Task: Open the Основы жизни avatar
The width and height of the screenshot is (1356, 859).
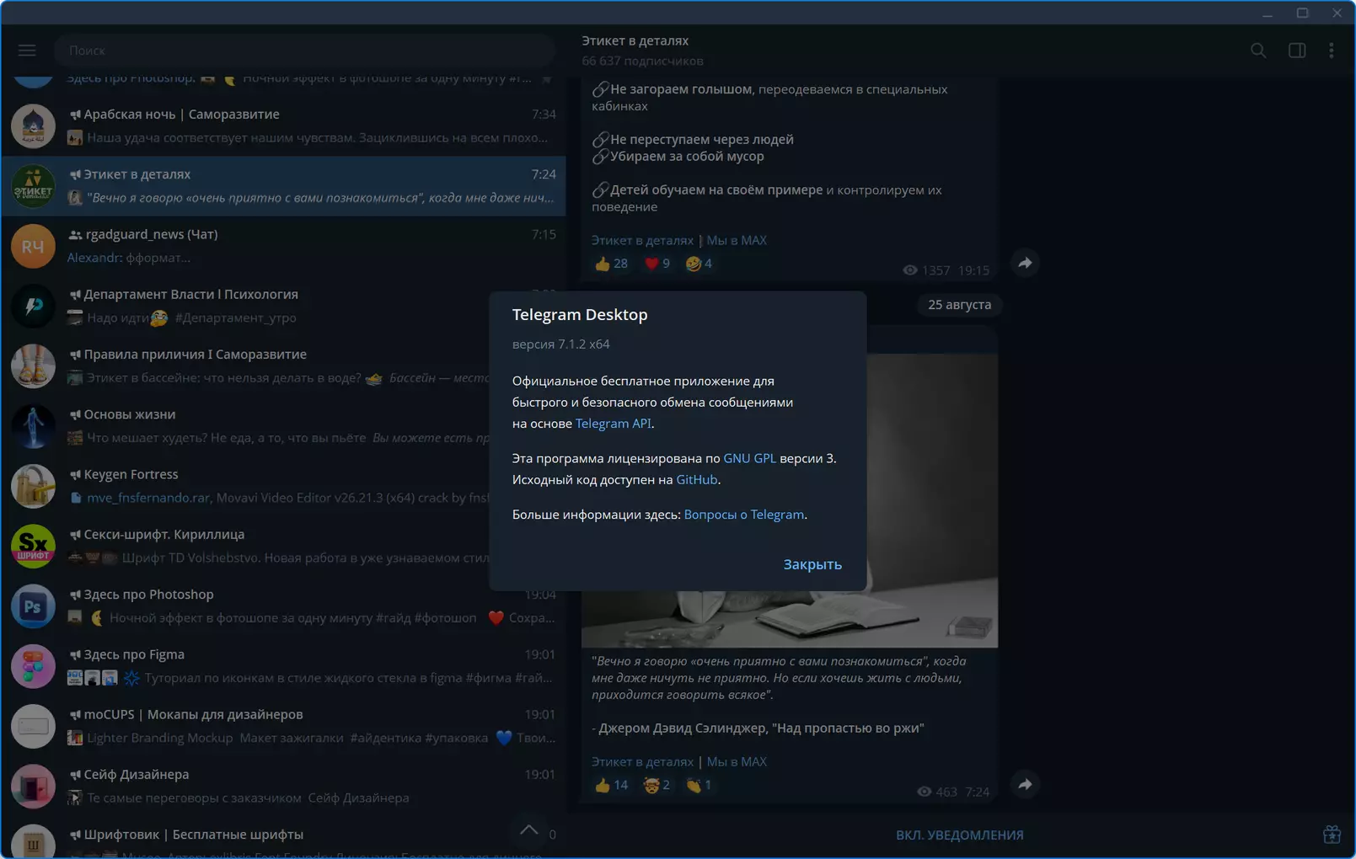Action: (33, 426)
